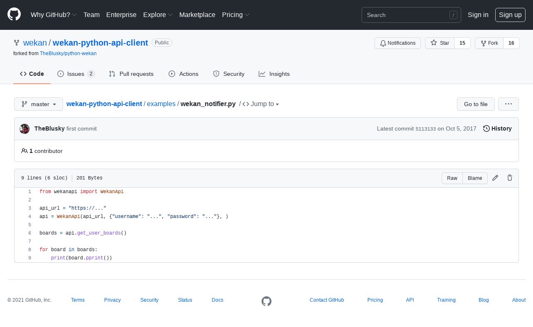Open wekan-python-api-client breadcrumb root

coord(104,104)
